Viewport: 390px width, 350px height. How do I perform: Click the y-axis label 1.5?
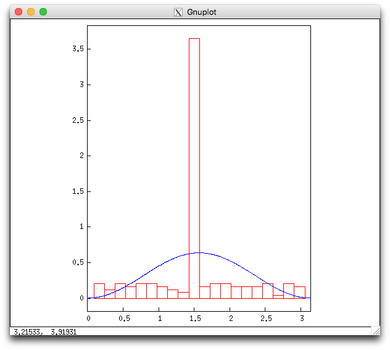click(78, 191)
